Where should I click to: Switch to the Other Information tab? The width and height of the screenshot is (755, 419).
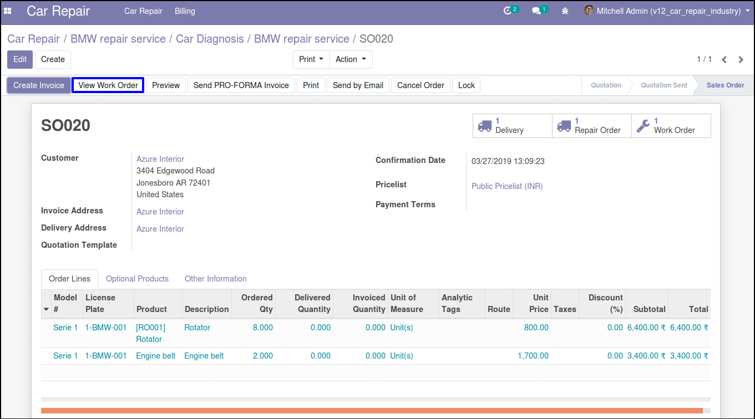pos(215,279)
